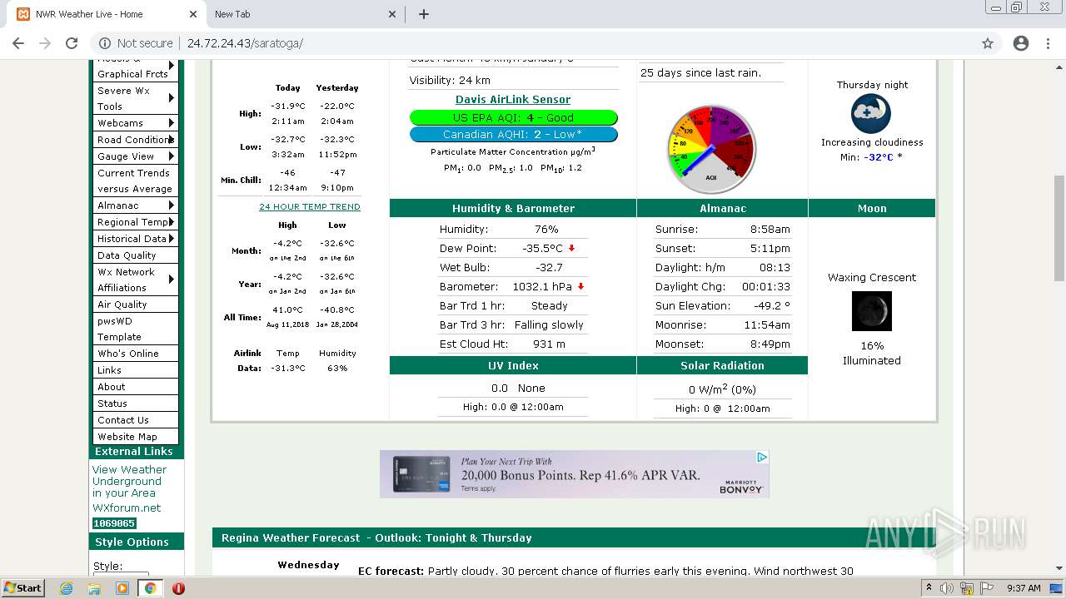Click the Waxing Crescent moon image

point(872,311)
